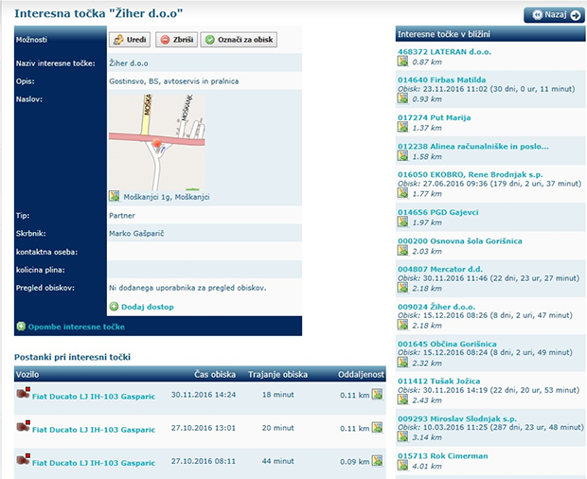
Task: Open 468372 LATERAN d.o.o. link
Action: tap(444, 52)
